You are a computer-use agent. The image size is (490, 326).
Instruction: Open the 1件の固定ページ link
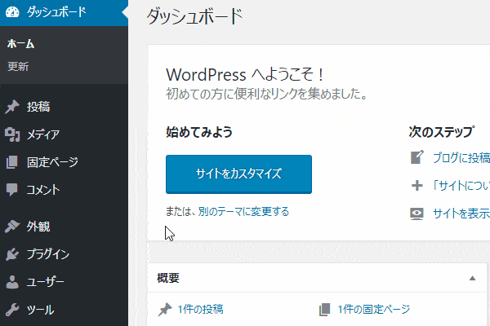(x=374, y=310)
